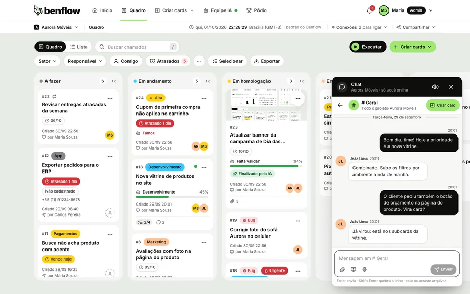Click Criar card in chat
The height and width of the screenshot is (294, 470).
click(x=443, y=105)
